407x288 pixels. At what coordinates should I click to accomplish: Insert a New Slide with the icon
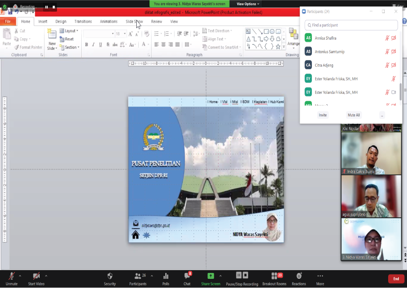[52, 34]
